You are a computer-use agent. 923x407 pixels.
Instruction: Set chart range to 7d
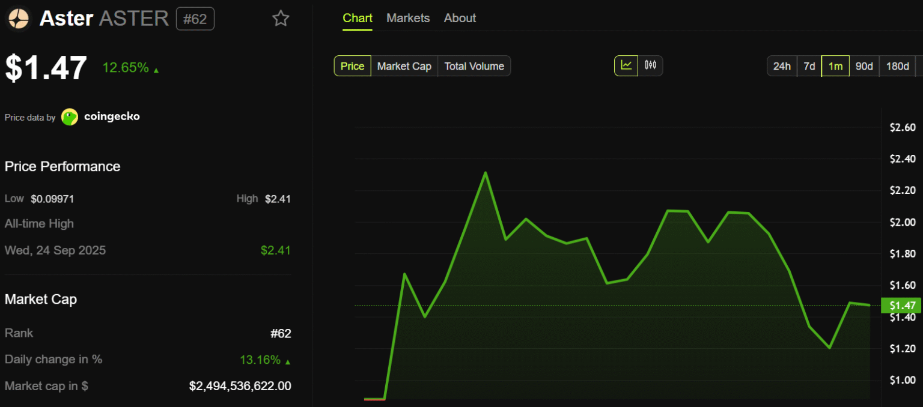809,66
